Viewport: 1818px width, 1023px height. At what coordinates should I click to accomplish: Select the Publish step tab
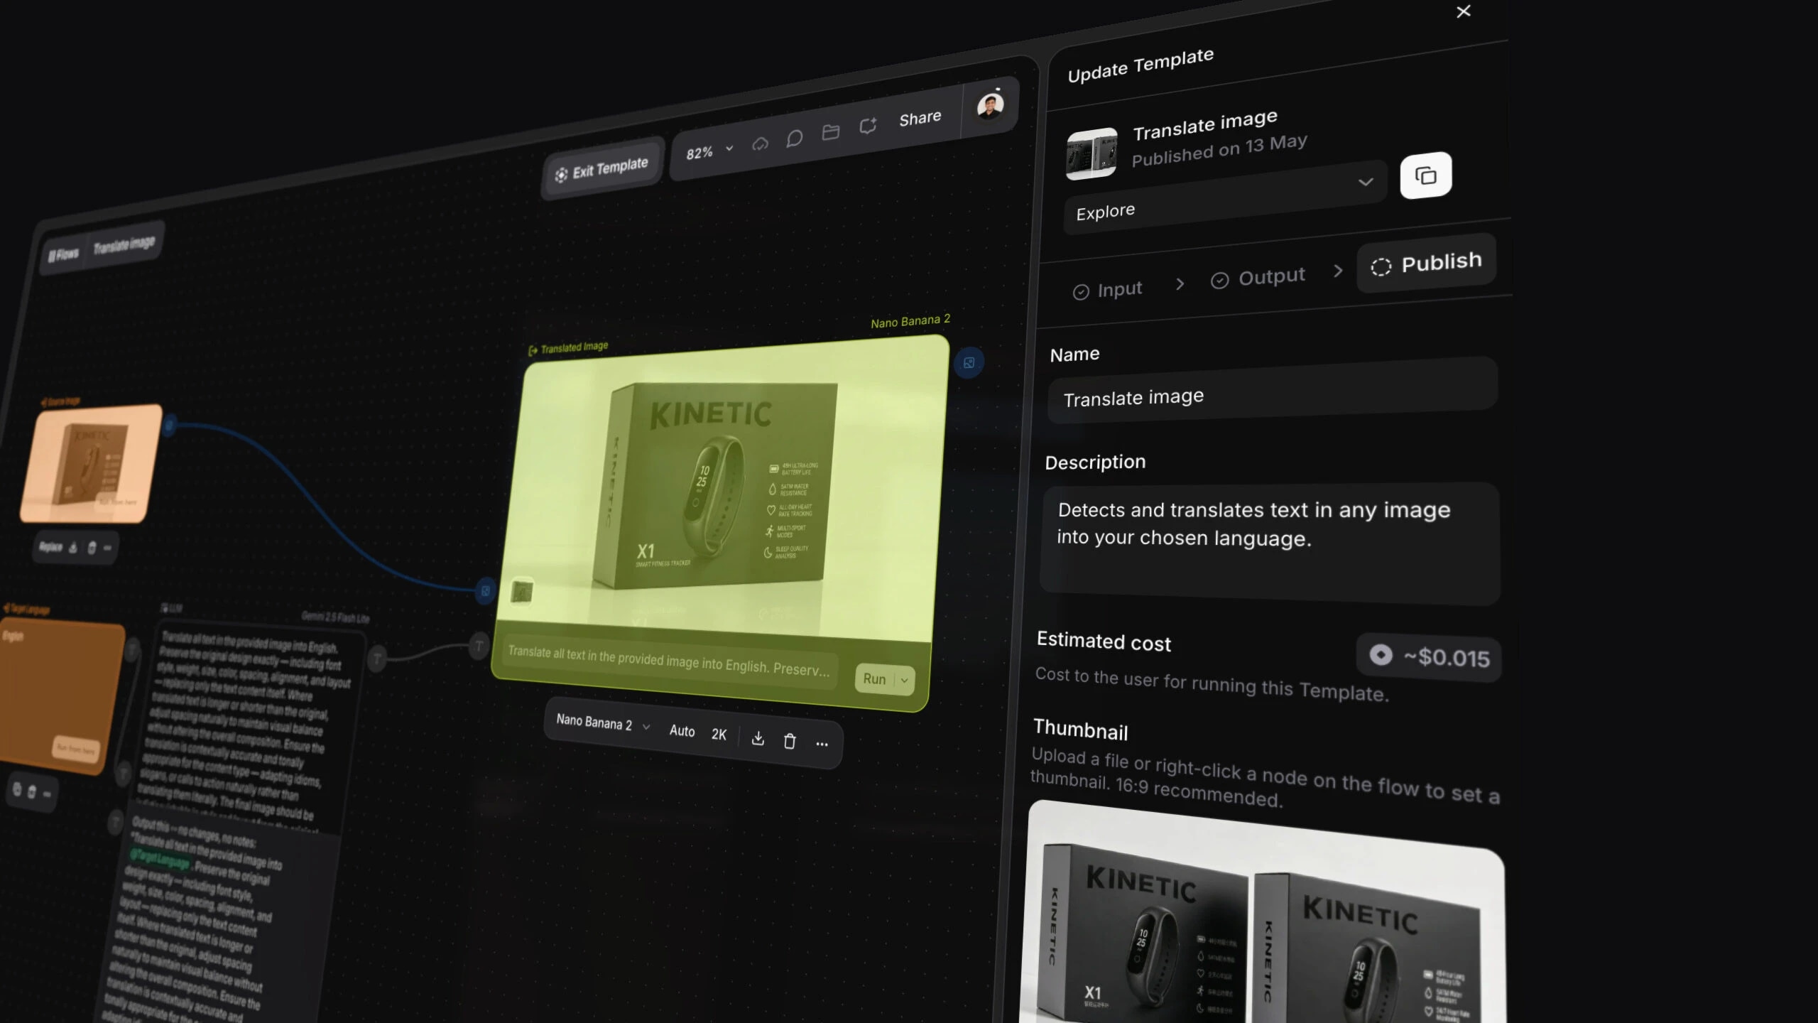[x=1427, y=264]
